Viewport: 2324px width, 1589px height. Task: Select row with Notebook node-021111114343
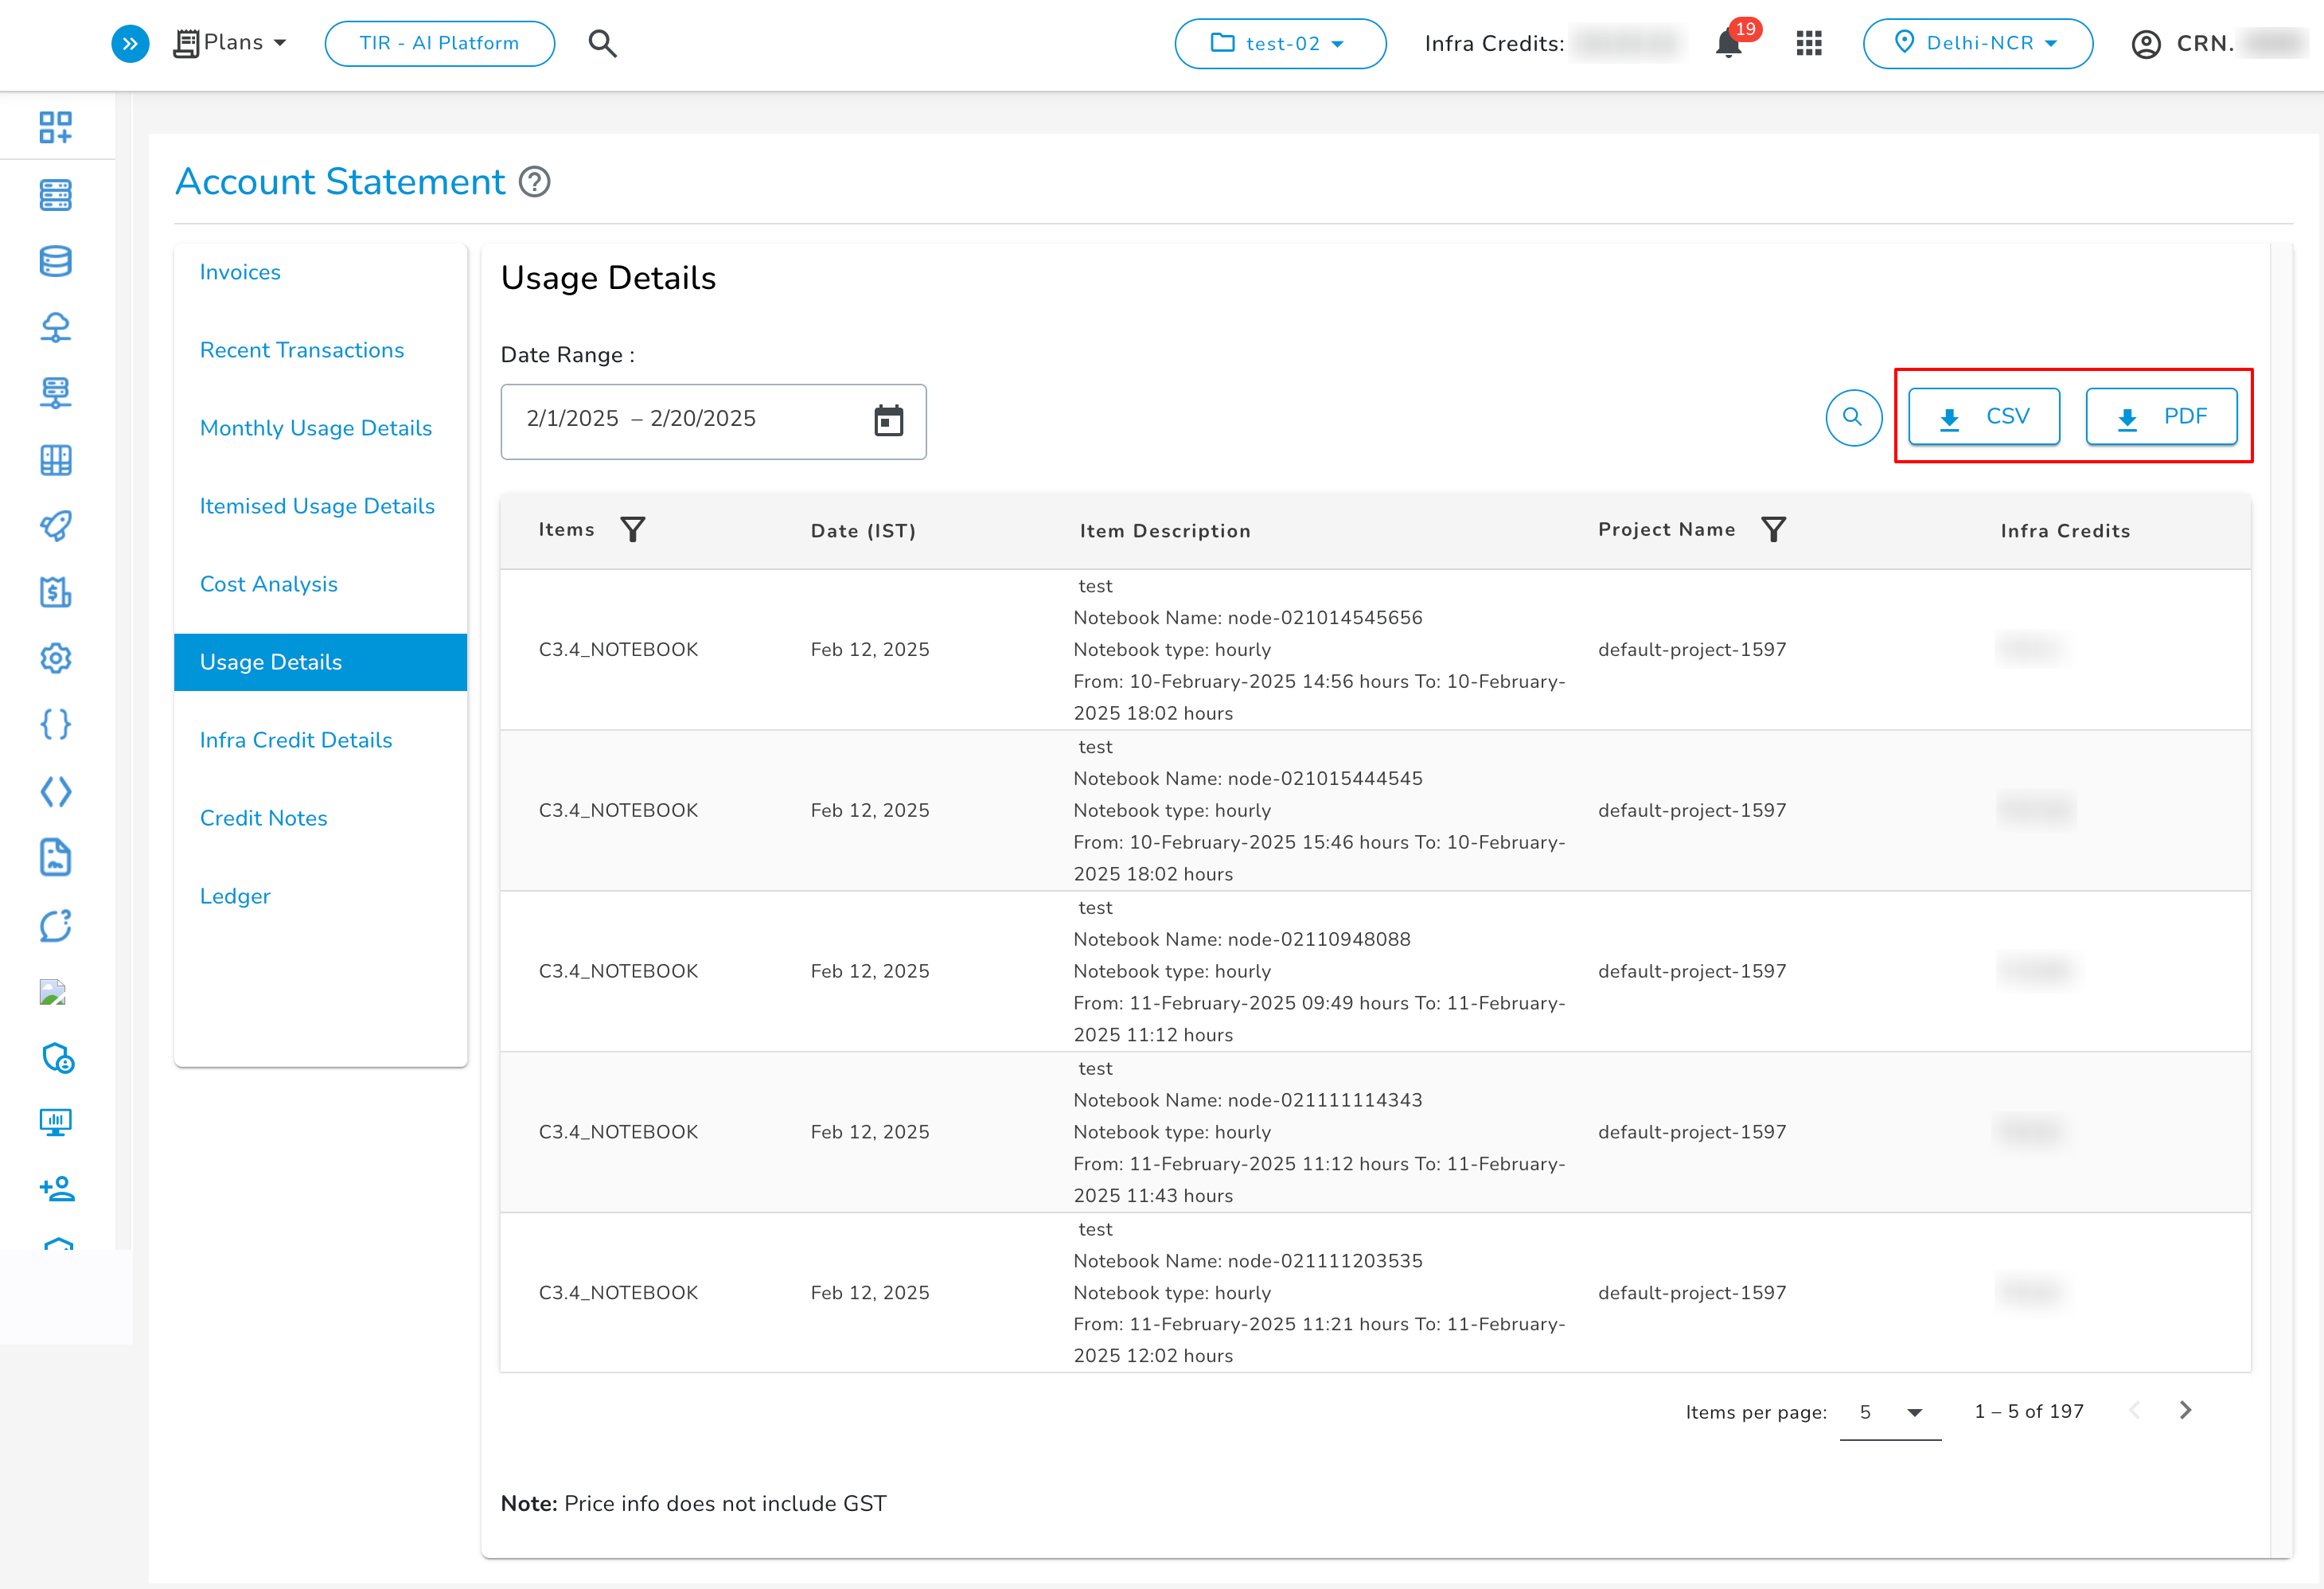pyautogui.click(x=1375, y=1132)
